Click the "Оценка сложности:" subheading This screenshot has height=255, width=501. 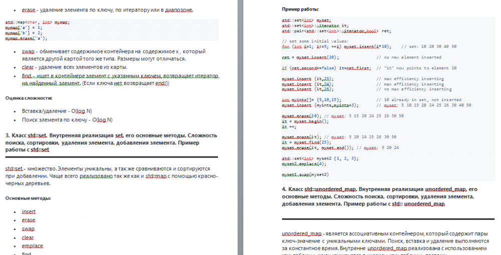[x=29, y=98]
